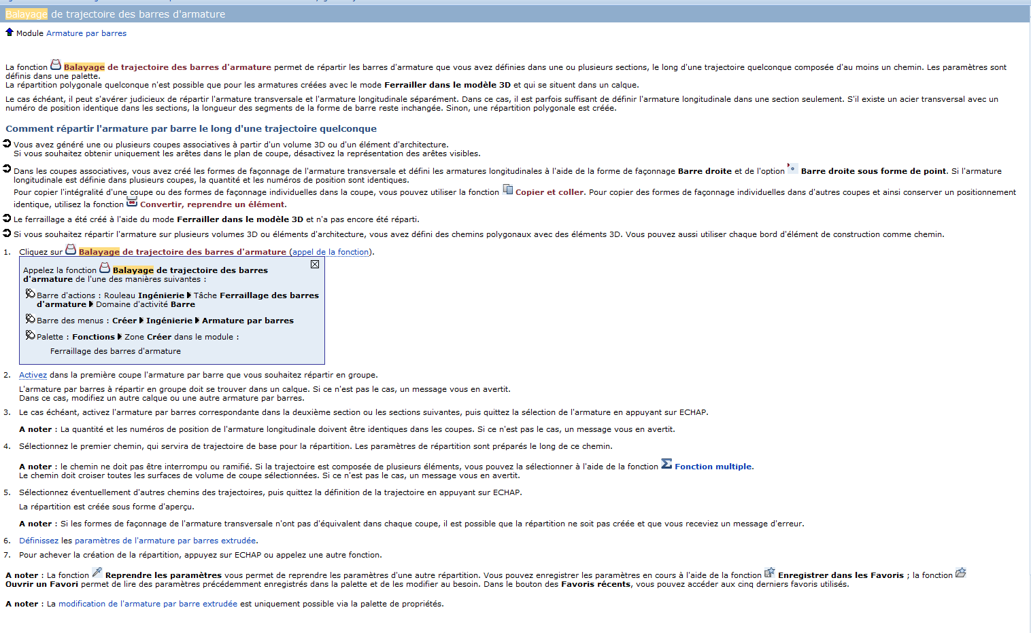The width and height of the screenshot is (1031, 633).
Task: Click the Copier et coller bold text
Action: pyautogui.click(x=550, y=192)
